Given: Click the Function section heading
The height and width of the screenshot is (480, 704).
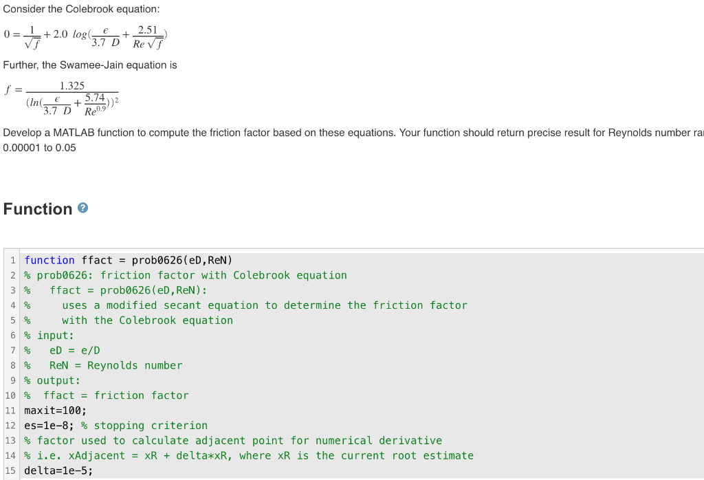Looking at the screenshot, I should tap(38, 208).
